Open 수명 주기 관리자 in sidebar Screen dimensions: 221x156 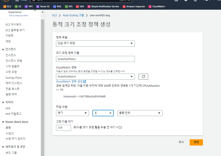[x=16, y=139]
